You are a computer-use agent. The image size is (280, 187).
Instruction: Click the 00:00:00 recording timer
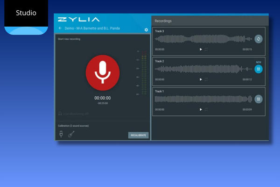point(103,98)
